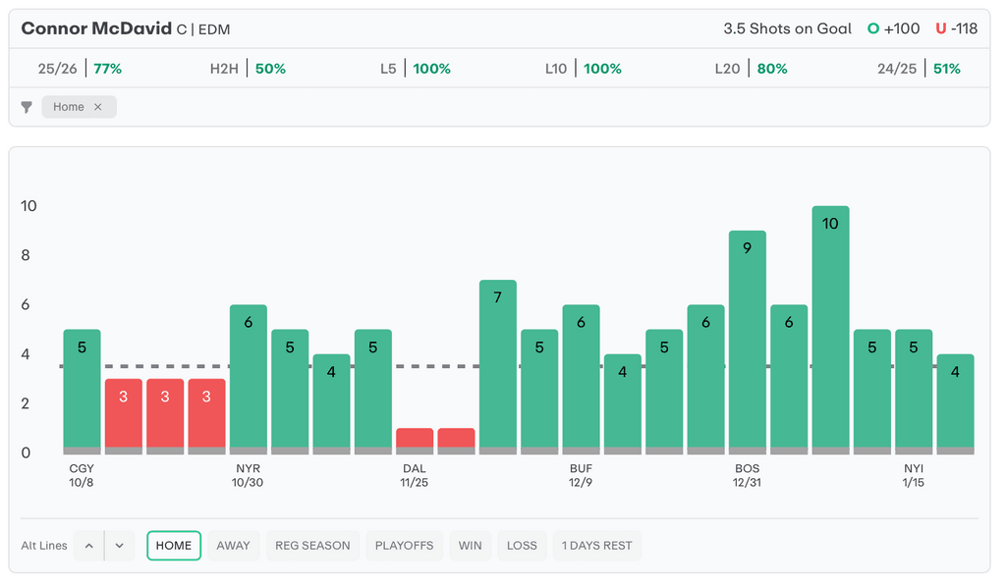Enable the REG SEASON filter
Image resolution: width=1006 pixels, height=585 pixels.
point(312,546)
